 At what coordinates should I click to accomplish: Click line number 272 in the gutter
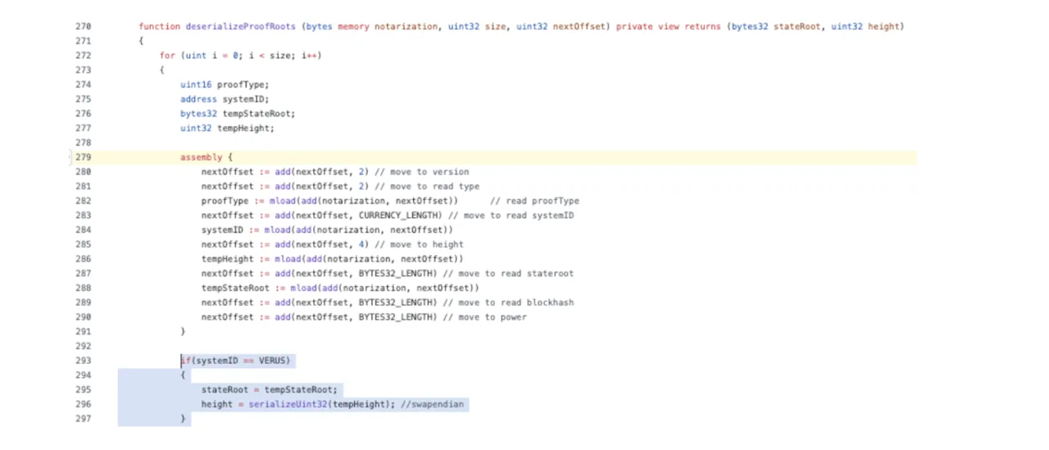point(83,56)
